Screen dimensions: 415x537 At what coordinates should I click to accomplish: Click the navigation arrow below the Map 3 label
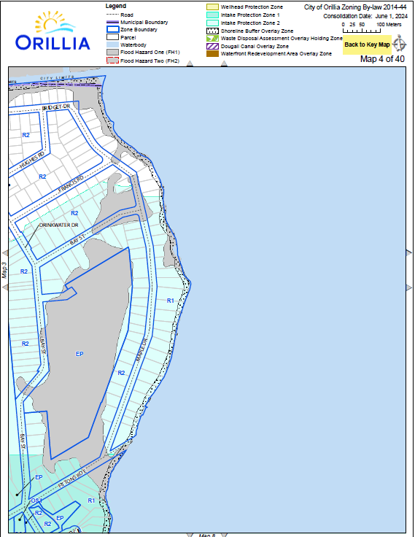click(5, 287)
